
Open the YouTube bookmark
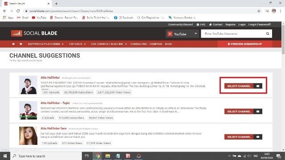pyautogui.click(x=39, y=18)
